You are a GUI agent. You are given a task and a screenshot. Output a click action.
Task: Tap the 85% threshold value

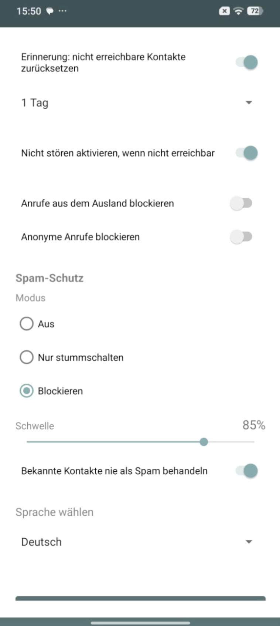[x=254, y=425]
